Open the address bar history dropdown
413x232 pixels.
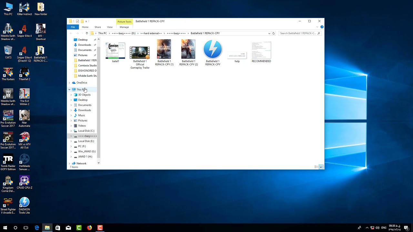click(269, 33)
